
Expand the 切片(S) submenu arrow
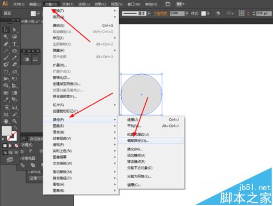(x=115, y=105)
